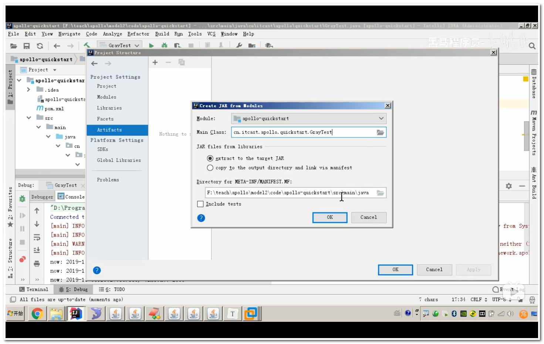This screenshot has height=344, width=544.
Task: Select Libraries in Project Settings
Action: coord(109,108)
